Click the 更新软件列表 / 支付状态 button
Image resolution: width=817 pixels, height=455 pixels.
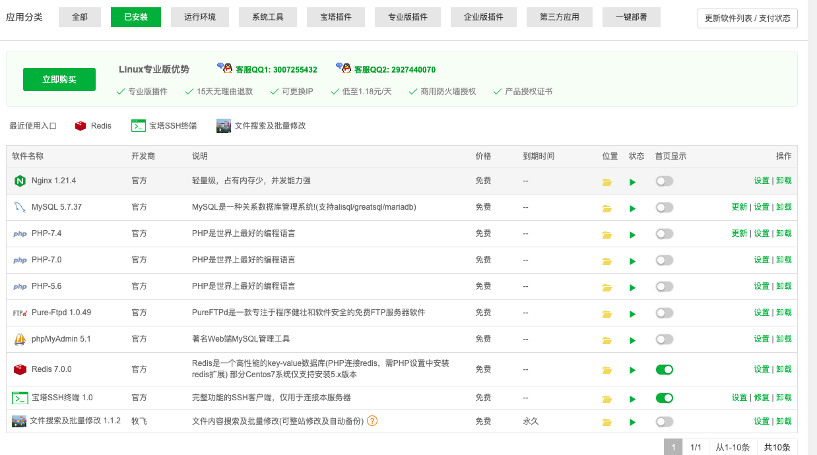pyautogui.click(x=748, y=18)
